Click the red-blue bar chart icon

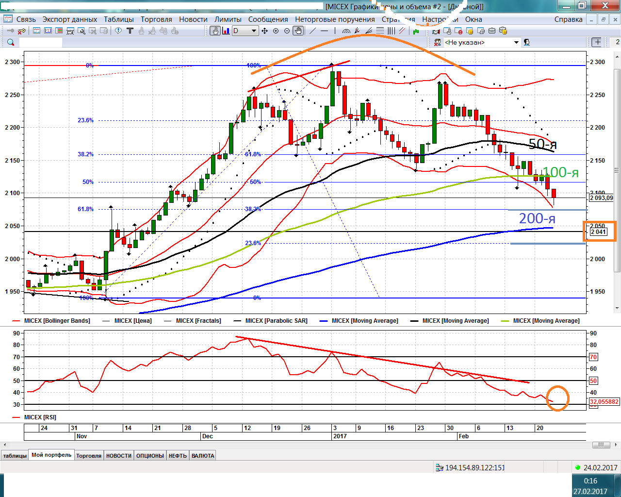coord(226,31)
